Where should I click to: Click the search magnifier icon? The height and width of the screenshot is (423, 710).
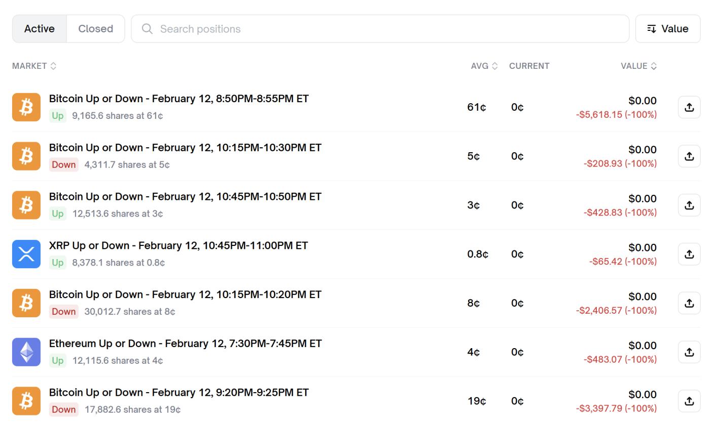(x=147, y=29)
